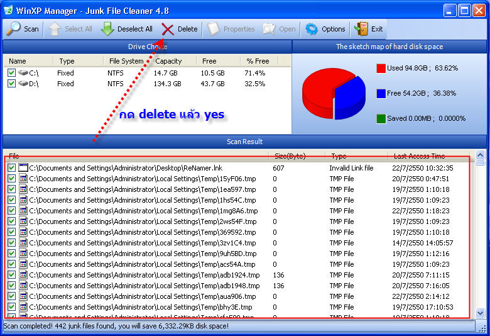The image size is (490, 336).
Task: Click the 14/7/2550 14:05:57 timestamp
Action: tap(423, 243)
